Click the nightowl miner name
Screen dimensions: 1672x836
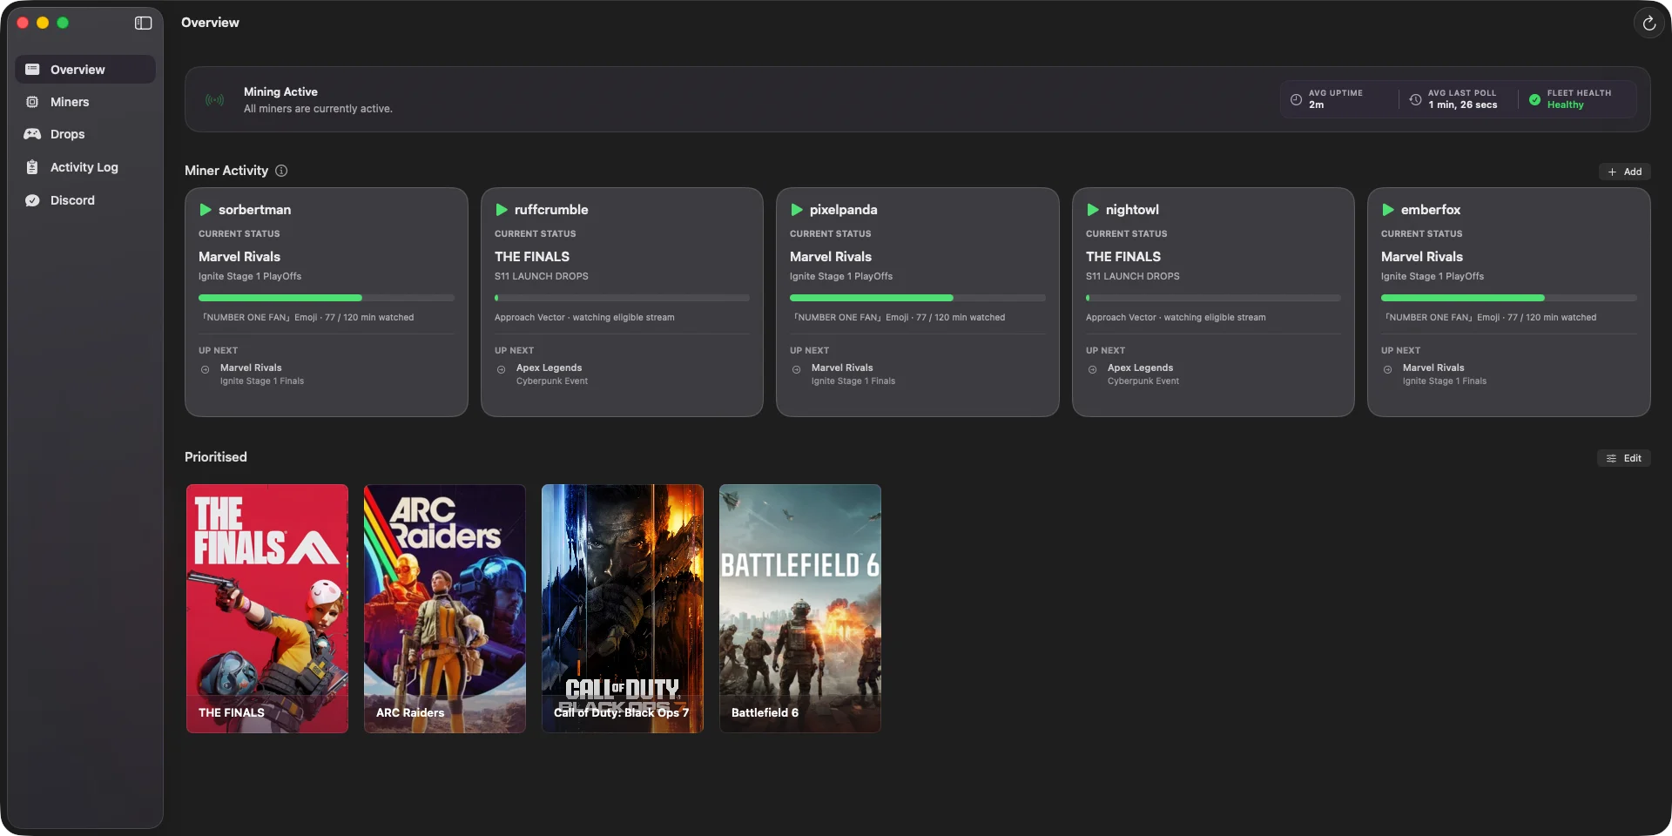tap(1132, 210)
